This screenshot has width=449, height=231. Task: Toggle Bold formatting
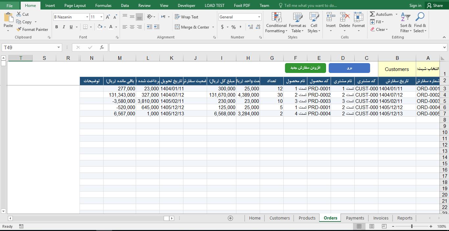click(57, 27)
